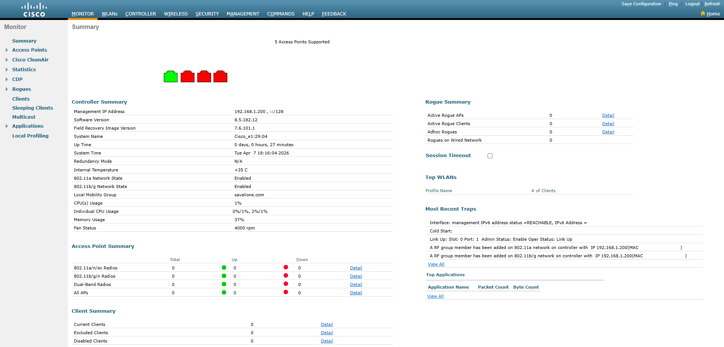
Task: Open the SECURITY menu tab
Action: [x=207, y=14]
